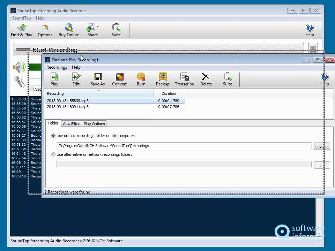Maximize the Find and Play Recordings window
The image size is (335, 251).
[318, 60]
